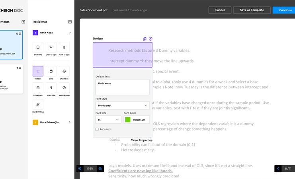Delete the Textbox field with X icon
The height and width of the screenshot is (179, 295).
pos(150,39)
